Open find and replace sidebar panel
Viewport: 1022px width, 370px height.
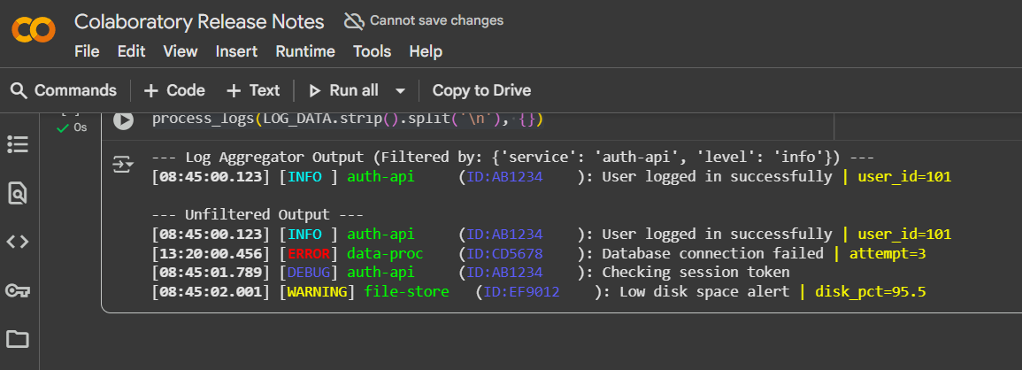coord(18,193)
